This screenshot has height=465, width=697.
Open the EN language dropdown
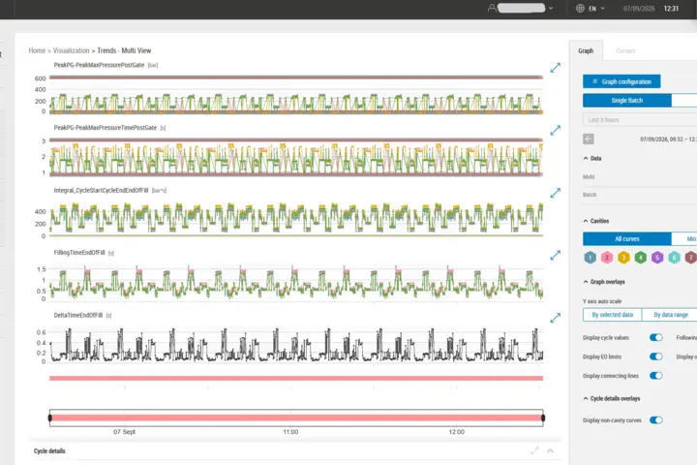coord(596,8)
